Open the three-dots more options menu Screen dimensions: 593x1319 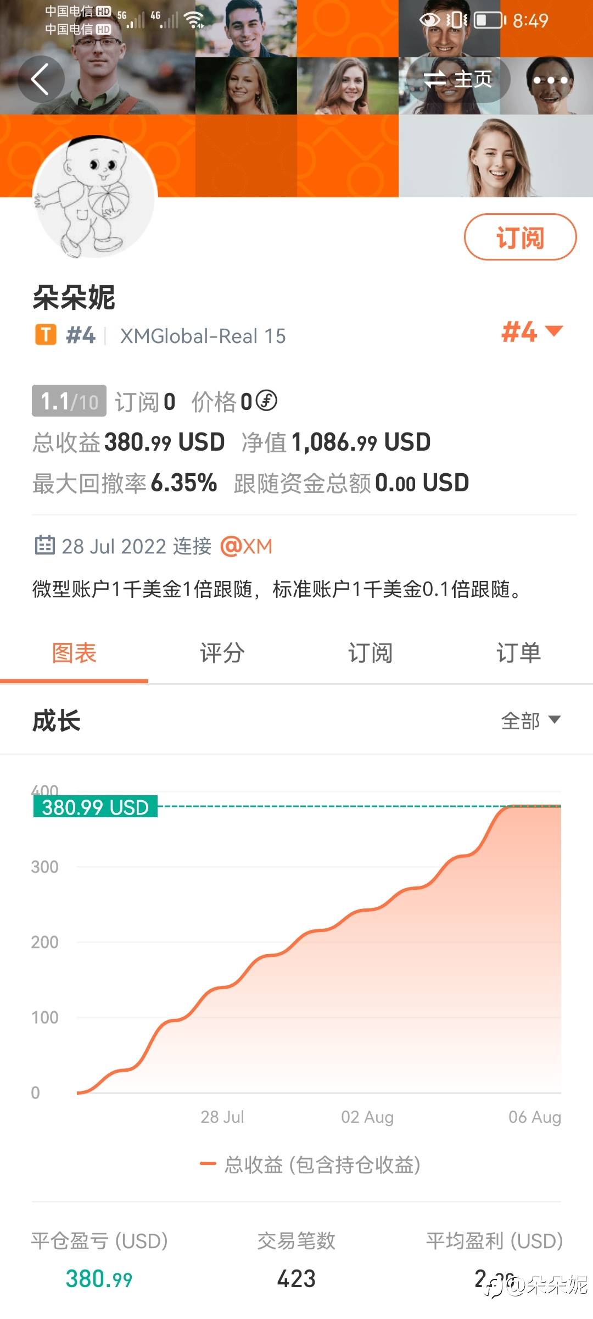(x=550, y=80)
